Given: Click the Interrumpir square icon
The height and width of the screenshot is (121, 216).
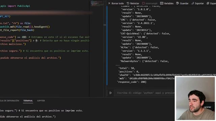Looking at the screenshot, I should (143, 3).
